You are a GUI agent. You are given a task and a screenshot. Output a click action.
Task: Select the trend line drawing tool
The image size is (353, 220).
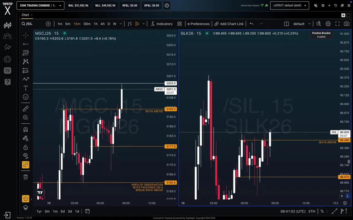point(26,44)
